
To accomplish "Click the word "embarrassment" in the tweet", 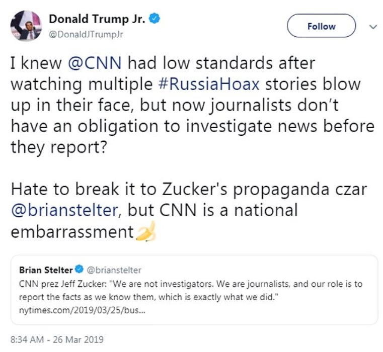I will tap(71, 231).
